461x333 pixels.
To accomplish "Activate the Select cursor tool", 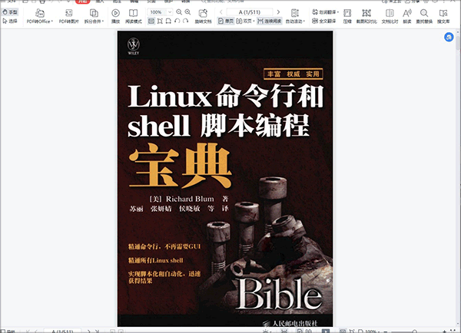I will coord(10,21).
